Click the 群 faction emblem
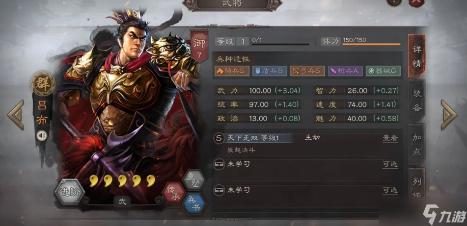Screen dimensions: 467x226 (x=43, y=83)
